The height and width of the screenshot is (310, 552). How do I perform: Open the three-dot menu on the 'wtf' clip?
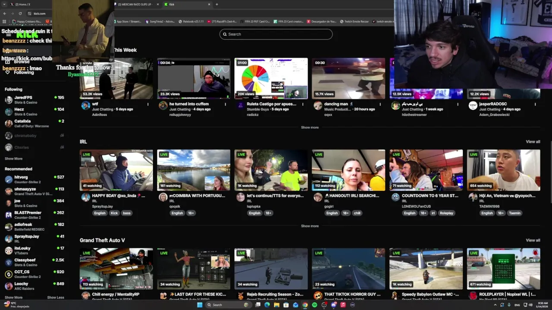tap(148, 104)
